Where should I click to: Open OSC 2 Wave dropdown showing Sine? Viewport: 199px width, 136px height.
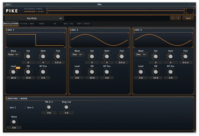[x=77, y=54]
